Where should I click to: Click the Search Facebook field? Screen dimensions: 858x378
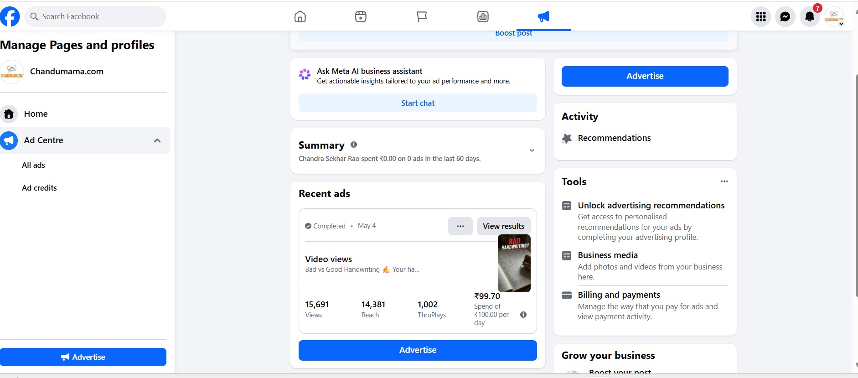click(95, 16)
